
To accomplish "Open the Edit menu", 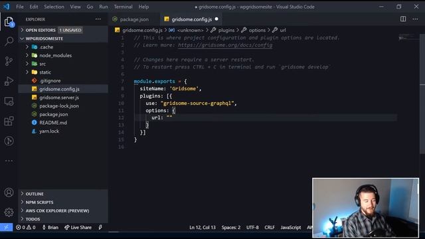I will click(34, 7).
